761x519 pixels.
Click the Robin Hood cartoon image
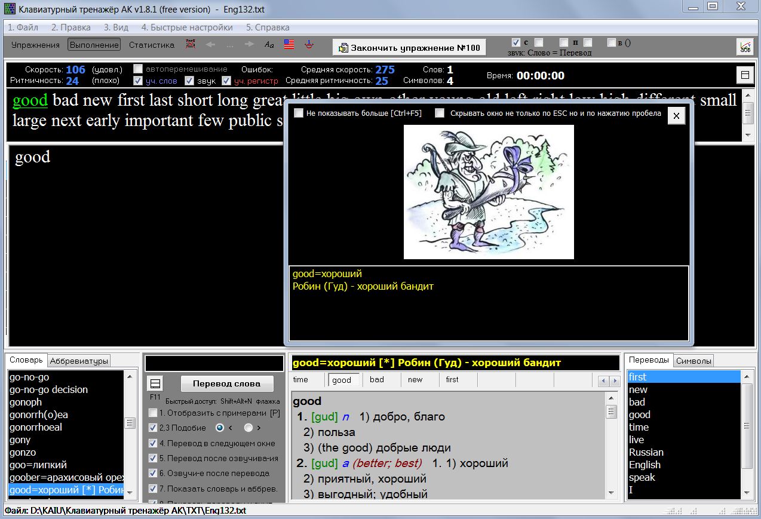tap(489, 192)
